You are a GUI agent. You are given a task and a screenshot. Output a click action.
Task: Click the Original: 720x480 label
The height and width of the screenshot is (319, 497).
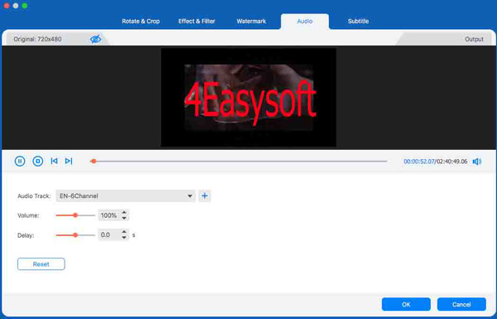pyautogui.click(x=37, y=39)
